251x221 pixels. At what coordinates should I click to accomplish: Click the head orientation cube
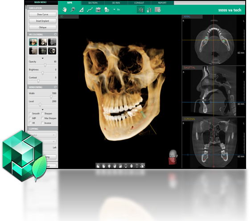point(173,157)
